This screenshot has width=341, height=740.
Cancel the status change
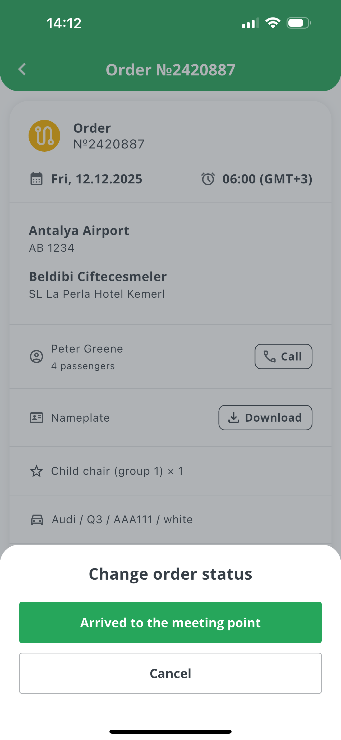point(170,673)
